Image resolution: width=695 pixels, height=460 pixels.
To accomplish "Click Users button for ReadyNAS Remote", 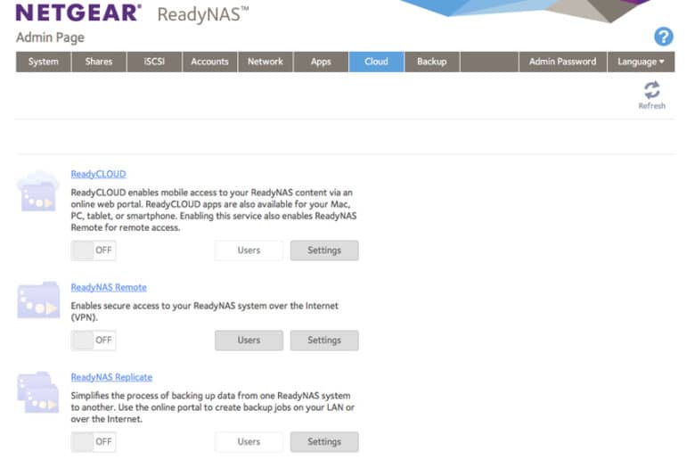I will point(249,341).
